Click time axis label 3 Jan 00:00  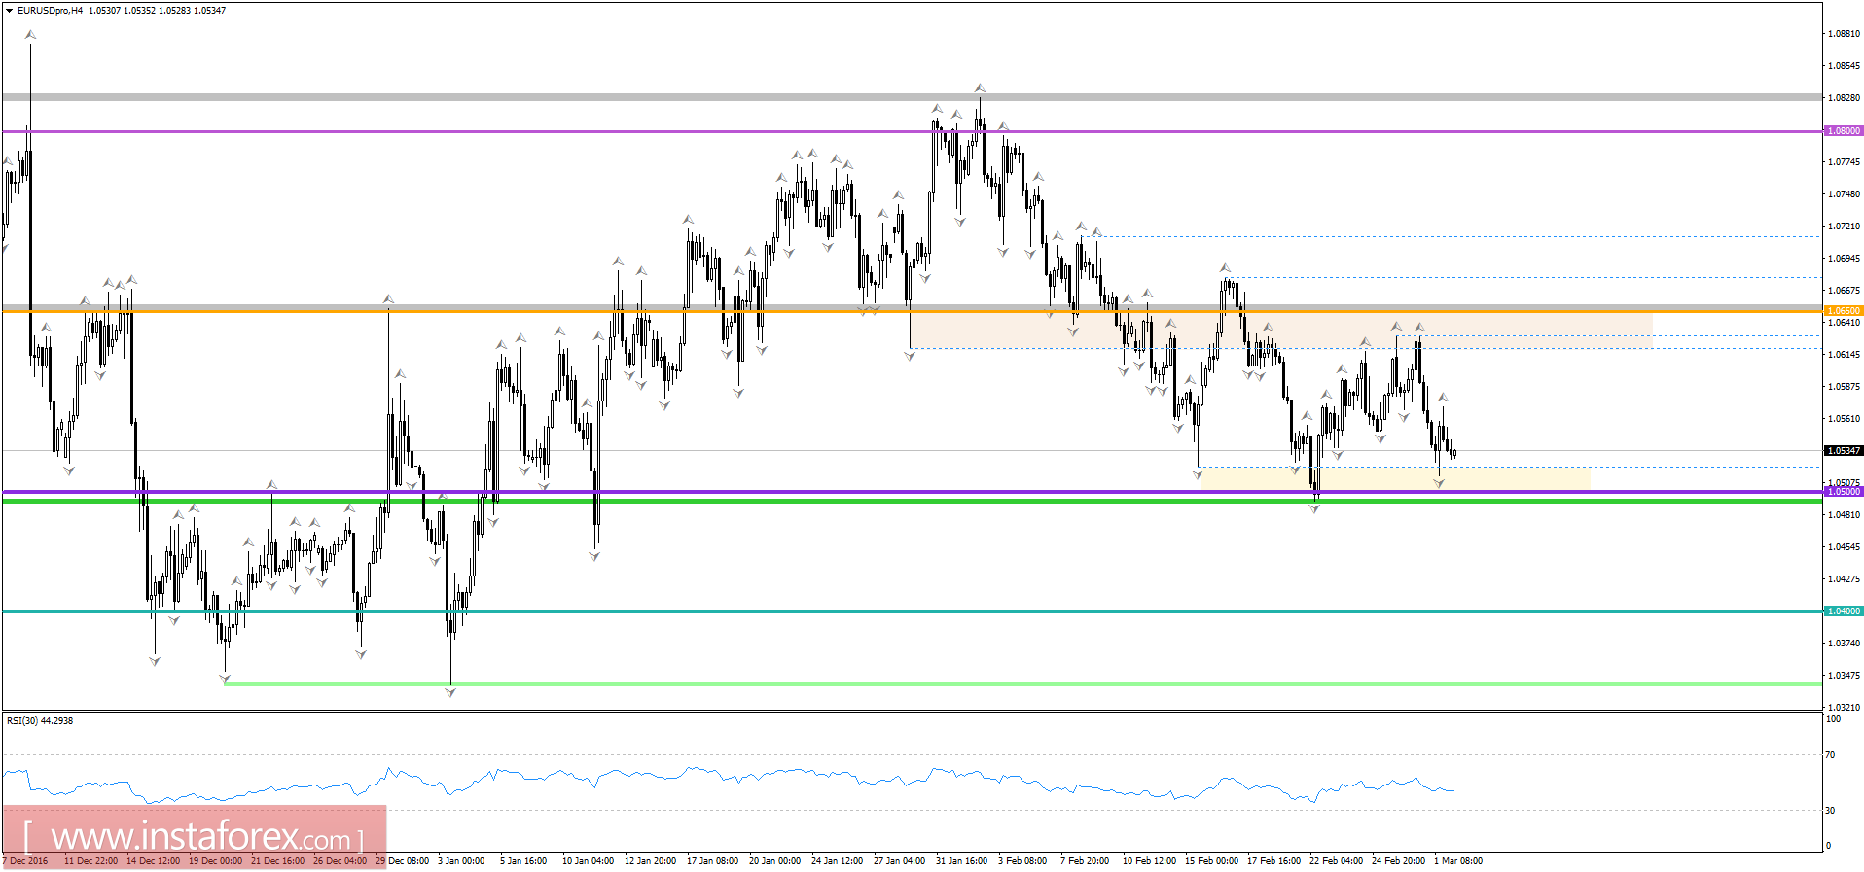click(x=461, y=861)
